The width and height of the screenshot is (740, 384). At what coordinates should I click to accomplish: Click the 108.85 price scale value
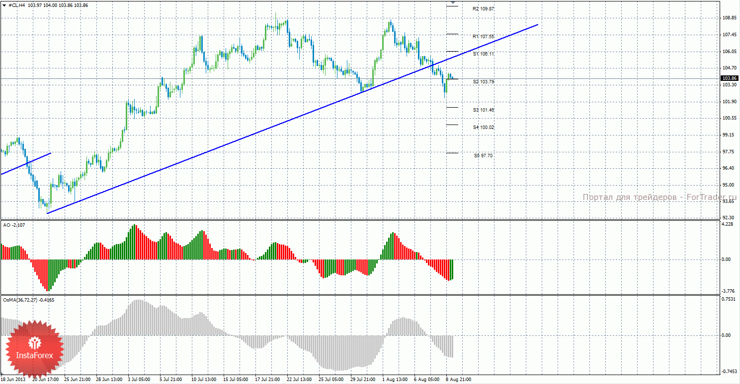pos(729,18)
